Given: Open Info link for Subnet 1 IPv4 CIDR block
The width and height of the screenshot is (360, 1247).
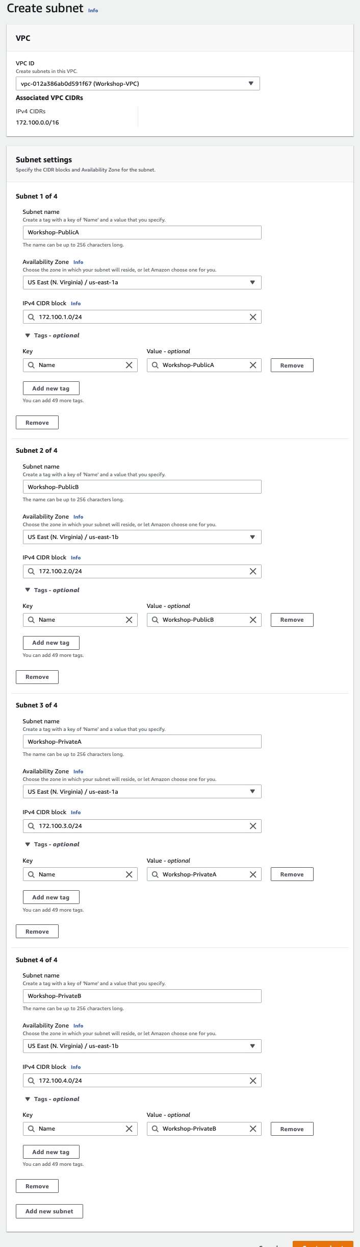Looking at the screenshot, I should click(75, 304).
